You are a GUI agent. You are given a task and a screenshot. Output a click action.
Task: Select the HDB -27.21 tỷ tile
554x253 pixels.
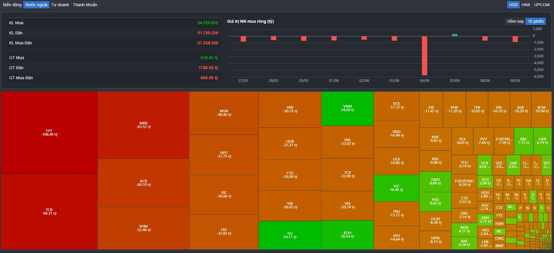[x=290, y=143]
